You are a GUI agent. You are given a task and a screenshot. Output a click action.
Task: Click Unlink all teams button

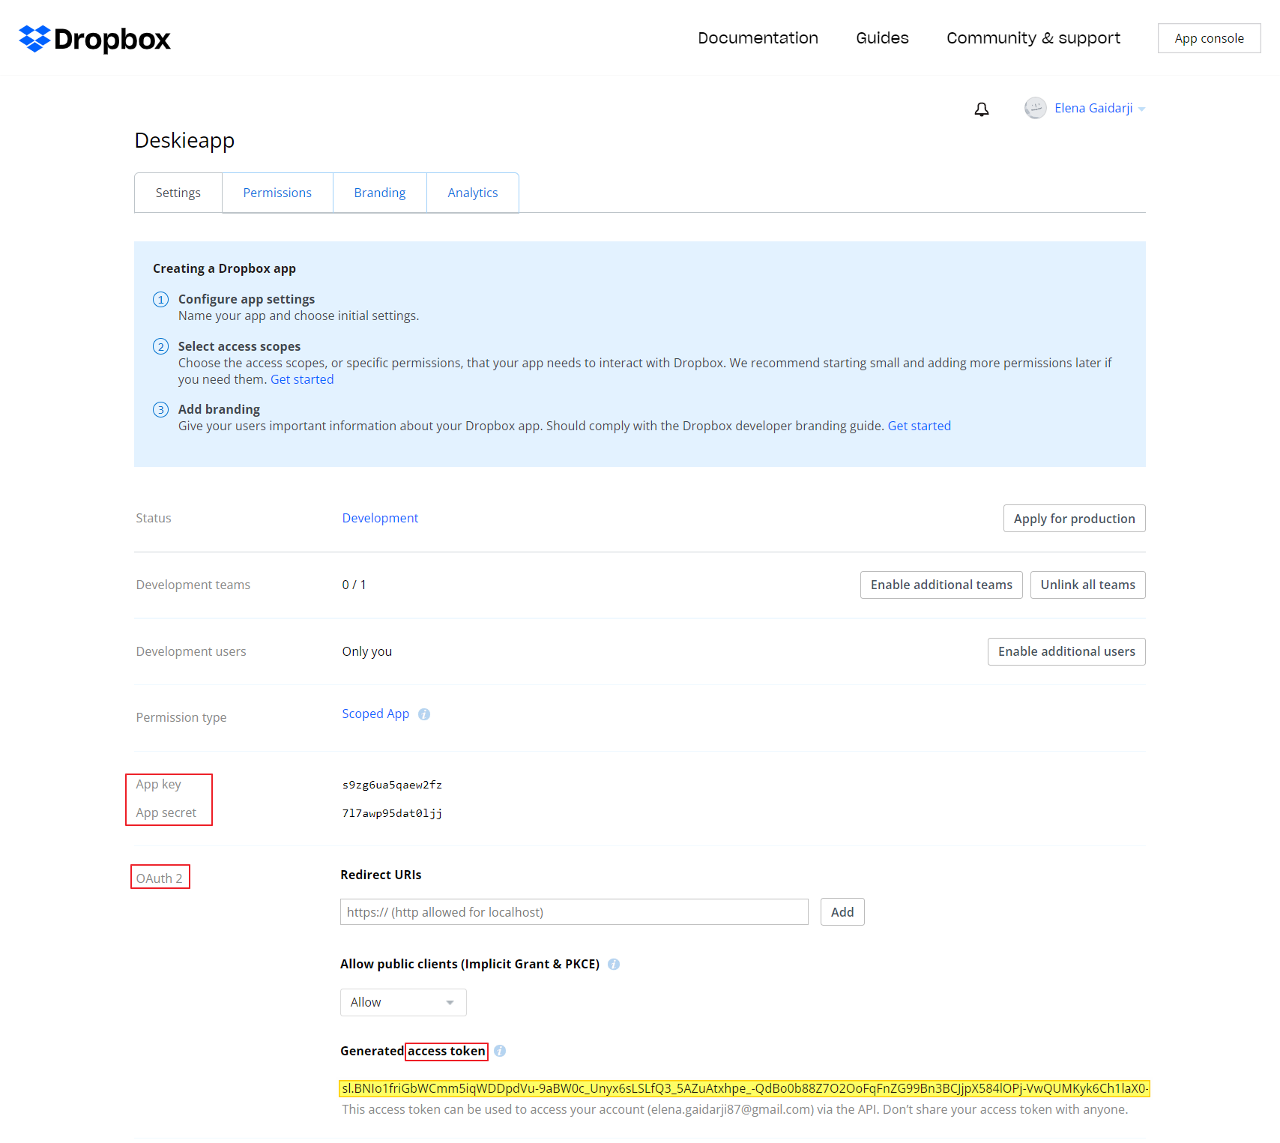1087,585
